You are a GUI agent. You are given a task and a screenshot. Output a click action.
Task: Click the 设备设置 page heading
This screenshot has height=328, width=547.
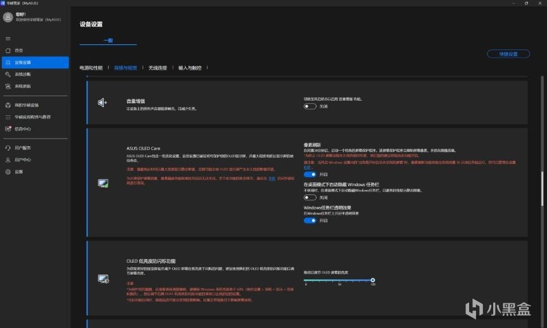pyautogui.click(x=91, y=24)
